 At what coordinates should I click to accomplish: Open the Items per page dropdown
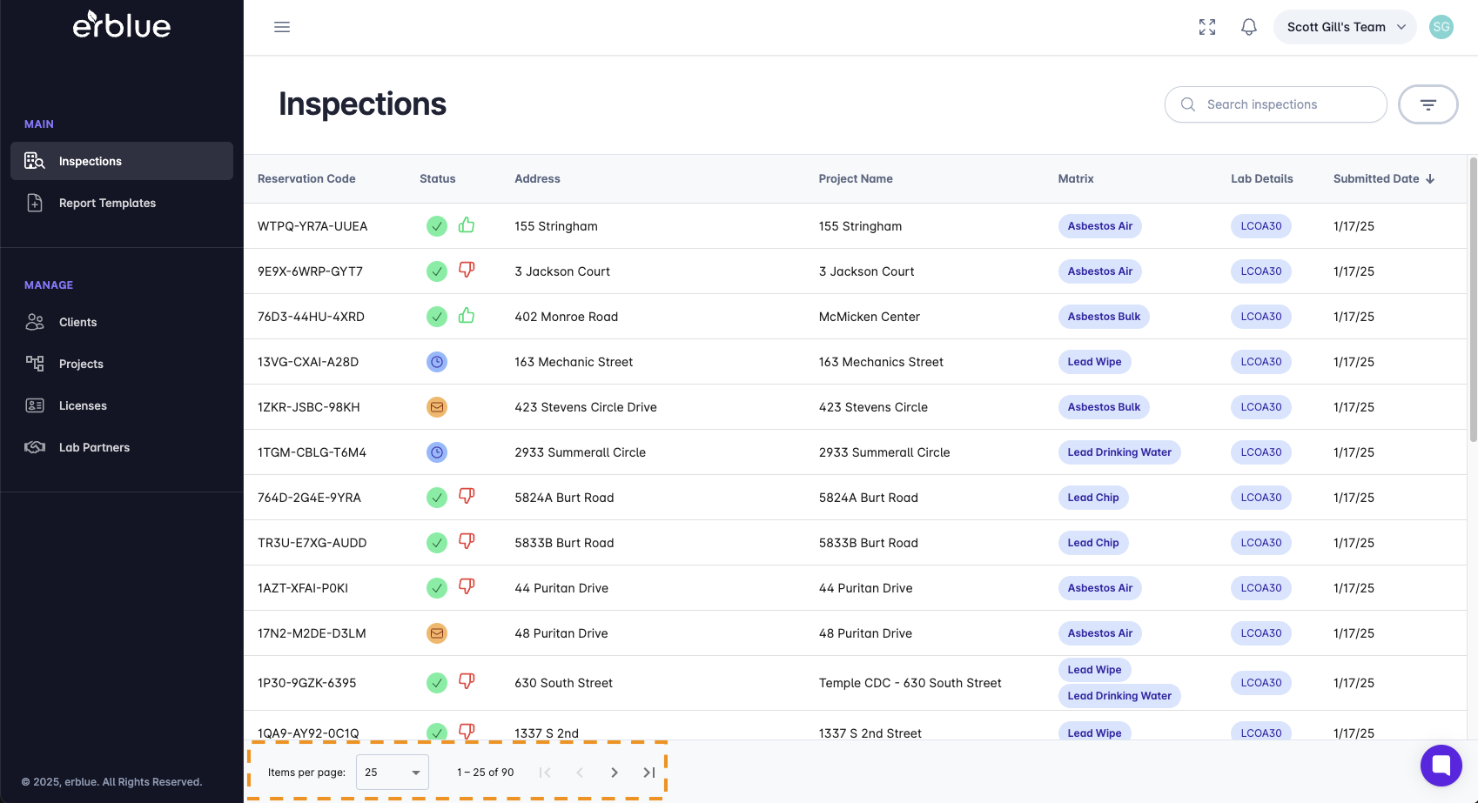tap(393, 773)
